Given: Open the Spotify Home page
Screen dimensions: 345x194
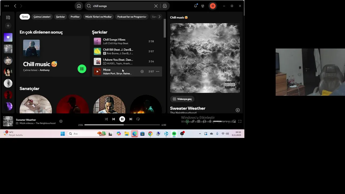Looking at the screenshot, I should [79, 6].
